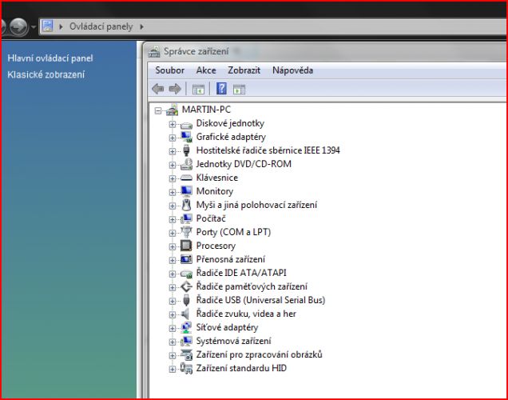This screenshot has height=400, width=508.
Task: Expand the Klávesnice node
Action: point(173,178)
